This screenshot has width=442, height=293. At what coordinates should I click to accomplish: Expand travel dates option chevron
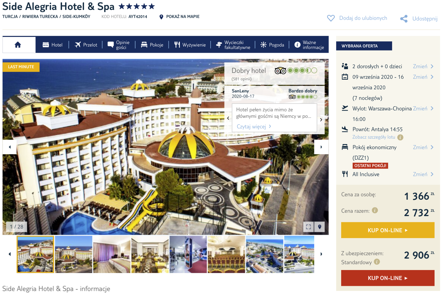432,77
